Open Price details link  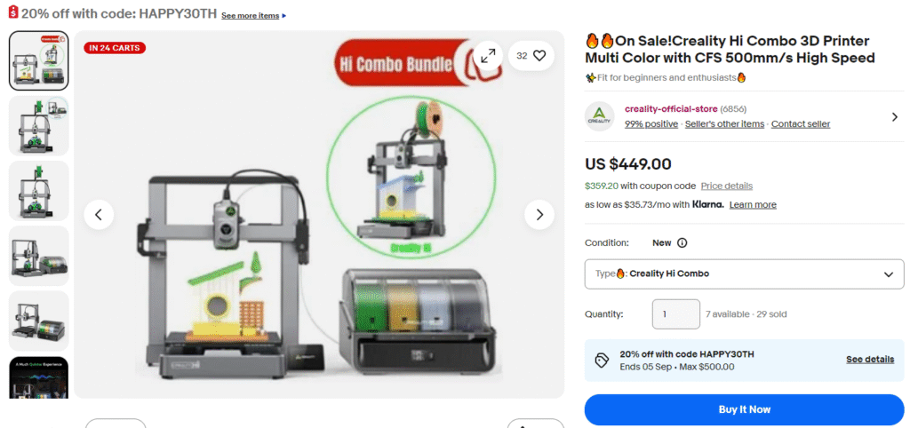(727, 186)
